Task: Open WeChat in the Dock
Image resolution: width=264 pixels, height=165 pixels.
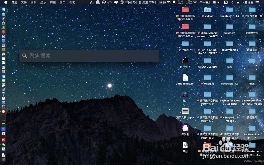Action: [3, 144]
